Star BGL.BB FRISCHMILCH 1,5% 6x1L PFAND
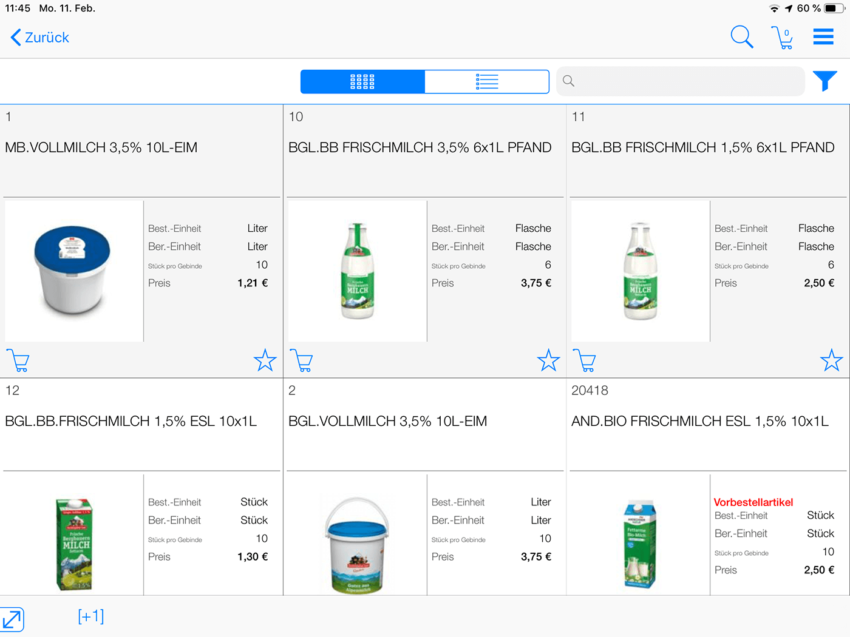Image resolution: width=850 pixels, height=637 pixels. pos(832,360)
